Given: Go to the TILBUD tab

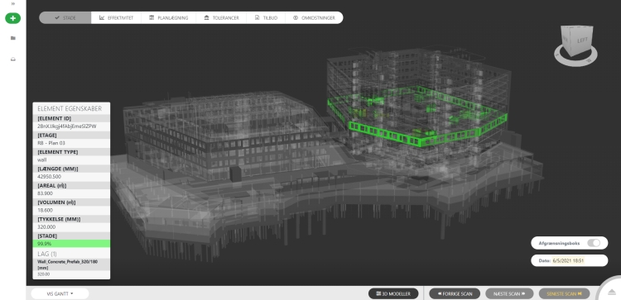Looking at the screenshot, I should (x=266, y=18).
